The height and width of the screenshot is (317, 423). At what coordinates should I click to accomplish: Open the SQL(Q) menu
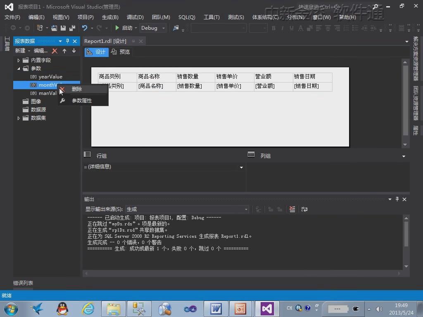point(187,17)
